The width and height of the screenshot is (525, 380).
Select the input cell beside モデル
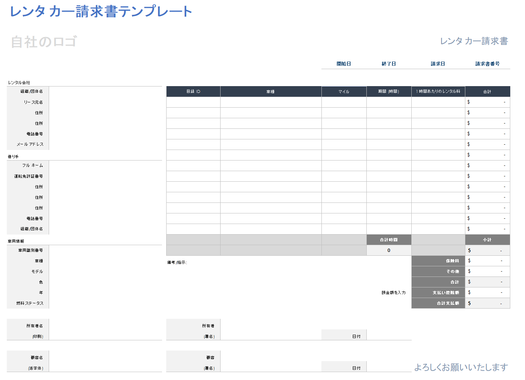click(105, 272)
